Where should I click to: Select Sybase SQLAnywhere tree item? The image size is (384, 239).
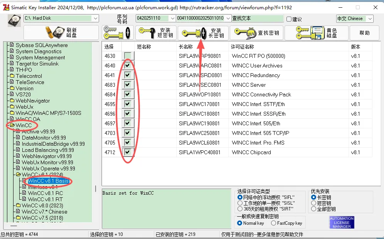[x=42, y=45]
